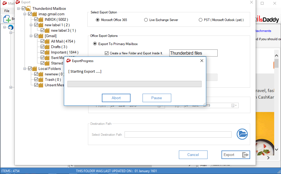The image size is (281, 174).
Task: Collapse top node in main window tree
Action: (4, 27)
